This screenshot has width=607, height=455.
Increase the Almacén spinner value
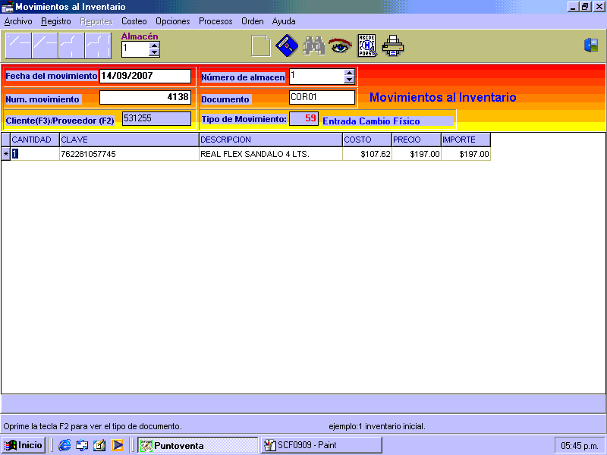[x=155, y=45]
